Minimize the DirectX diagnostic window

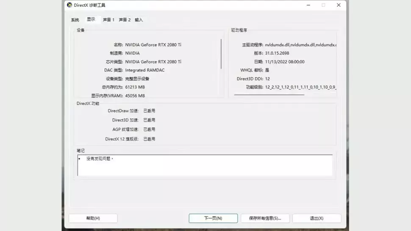[x=308, y=5]
